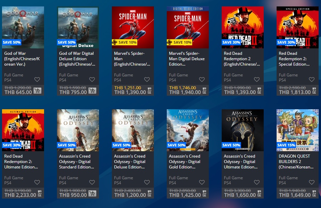Open Red Dead Redemption 2 standard cover
Screen dimensions: 321x208
point(243,27)
